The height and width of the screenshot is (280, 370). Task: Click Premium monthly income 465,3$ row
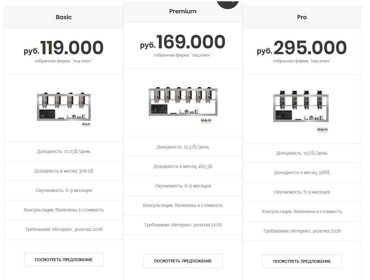point(183,166)
